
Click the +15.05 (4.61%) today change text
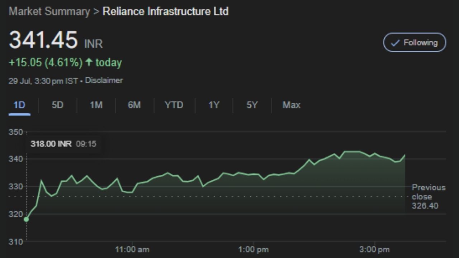[x=65, y=62]
